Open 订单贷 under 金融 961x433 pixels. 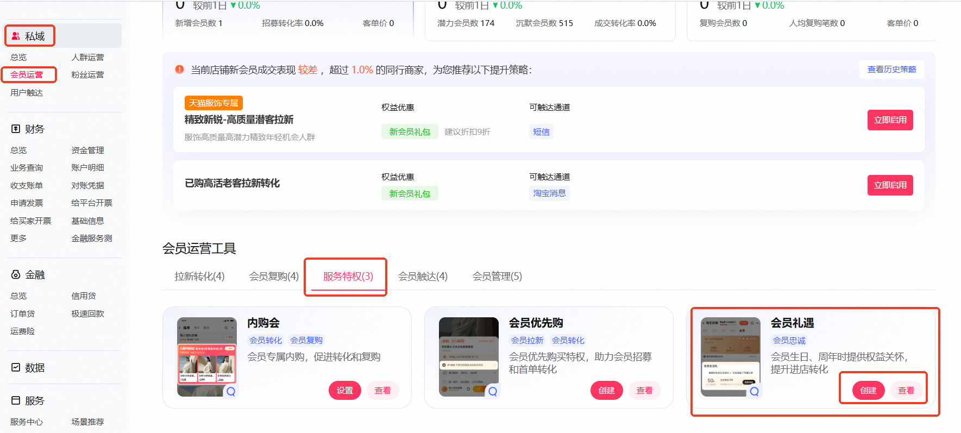click(x=22, y=314)
